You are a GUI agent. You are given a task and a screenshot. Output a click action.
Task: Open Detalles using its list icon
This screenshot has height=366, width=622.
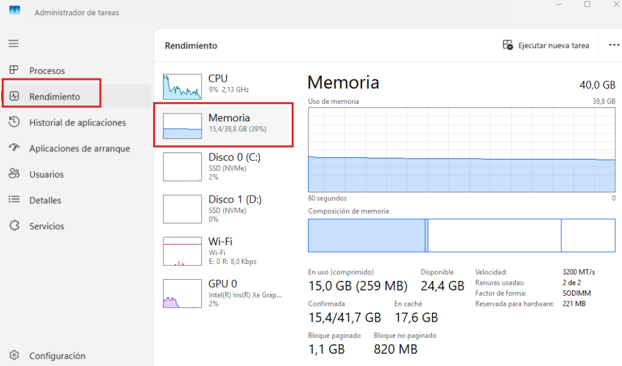click(14, 200)
